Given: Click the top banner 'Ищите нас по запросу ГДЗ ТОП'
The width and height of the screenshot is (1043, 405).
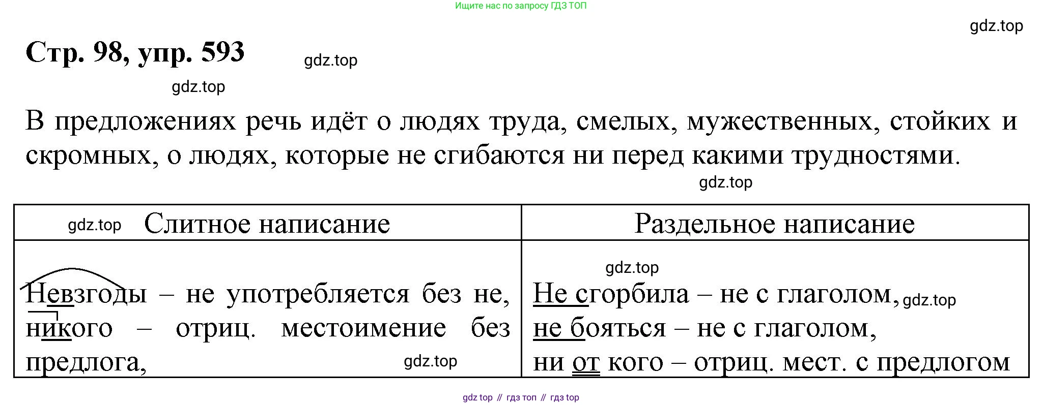Looking at the screenshot, I should click(x=521, y=6).
